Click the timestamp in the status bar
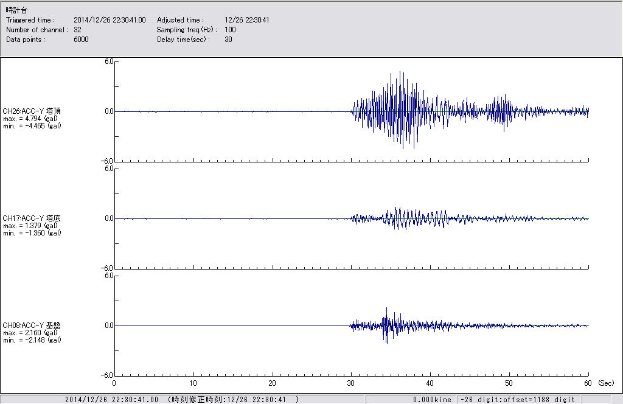 111,400
